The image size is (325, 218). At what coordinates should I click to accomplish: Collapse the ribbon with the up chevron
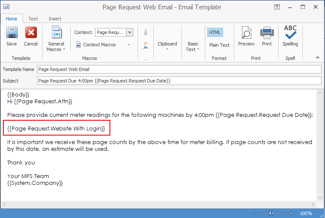(x=317, y=57)
